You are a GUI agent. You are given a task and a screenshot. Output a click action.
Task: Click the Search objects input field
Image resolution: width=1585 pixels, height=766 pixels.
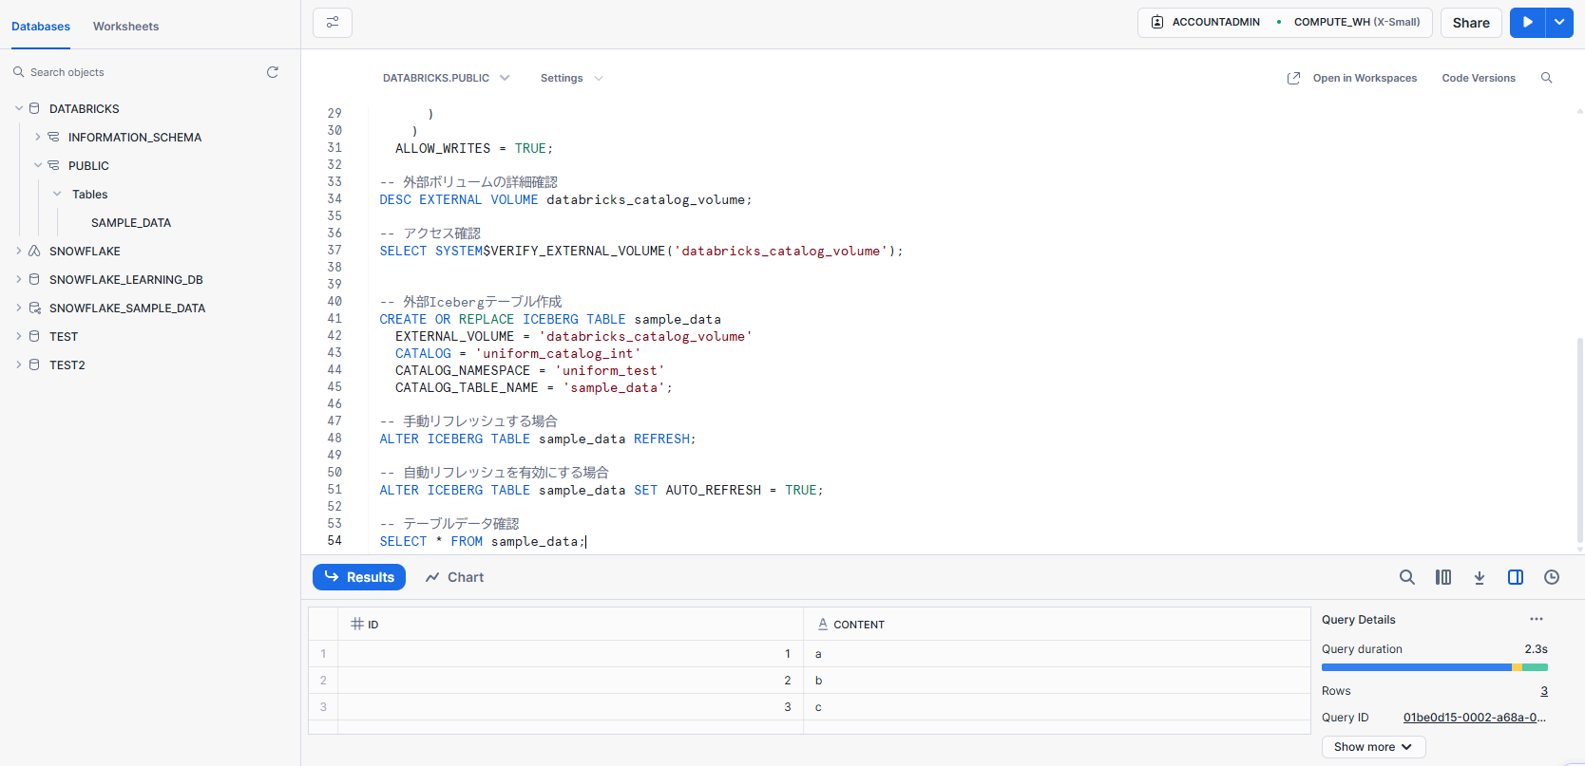point(143,72)
